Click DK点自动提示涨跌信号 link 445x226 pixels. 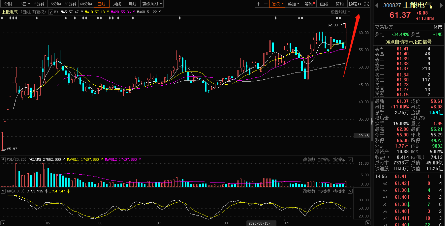[x=408, y=42]
